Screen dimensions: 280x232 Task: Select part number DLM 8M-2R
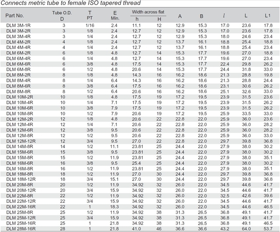(18, 75)
